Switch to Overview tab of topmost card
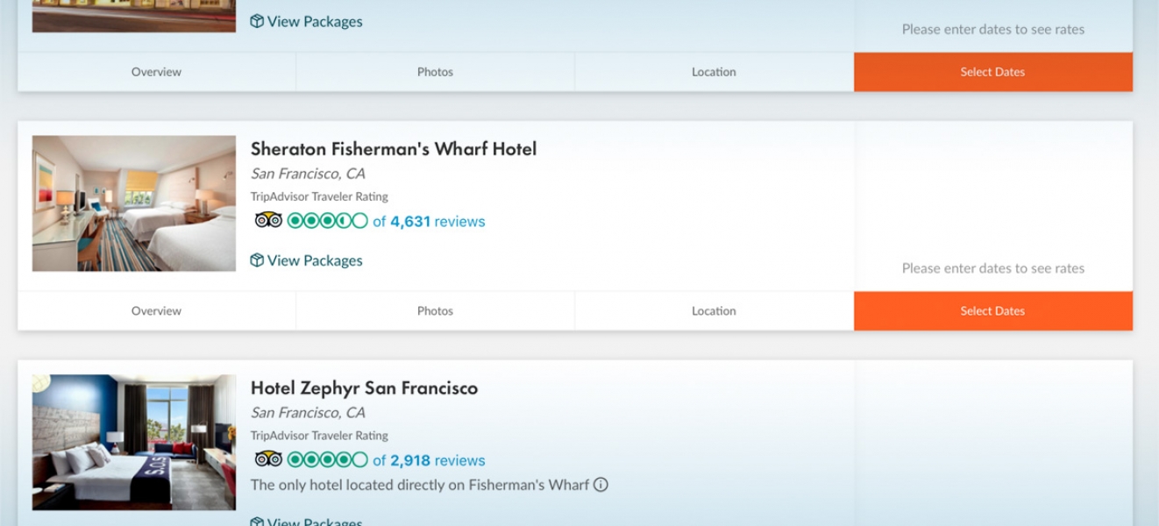The width and height of the screenshot is (1159, 526). (157, 72)
